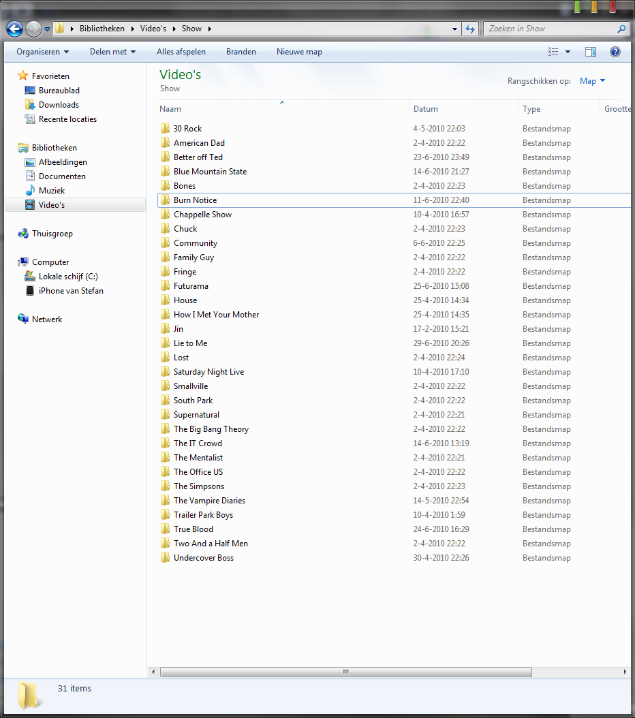Click the Nieuwe map button

(299, 52)
